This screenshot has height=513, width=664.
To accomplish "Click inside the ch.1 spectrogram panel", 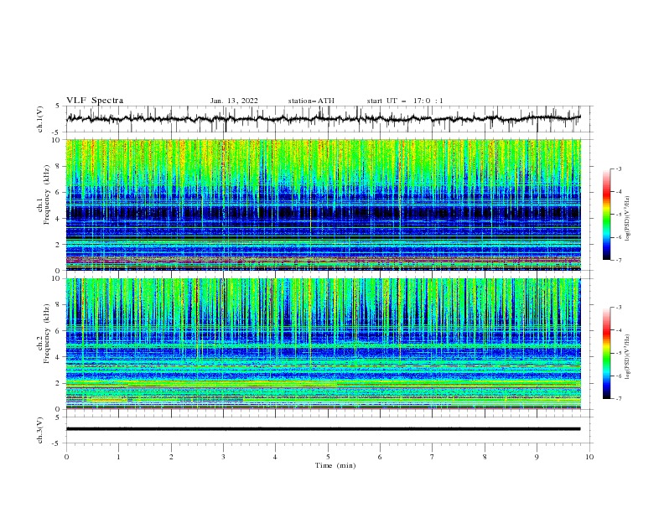I will pos(323,205).
